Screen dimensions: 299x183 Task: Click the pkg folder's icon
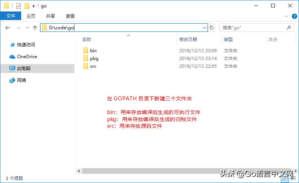click(x=86, y=58)
